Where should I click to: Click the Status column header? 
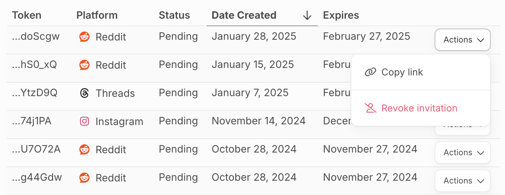click(x=174, y=16)
